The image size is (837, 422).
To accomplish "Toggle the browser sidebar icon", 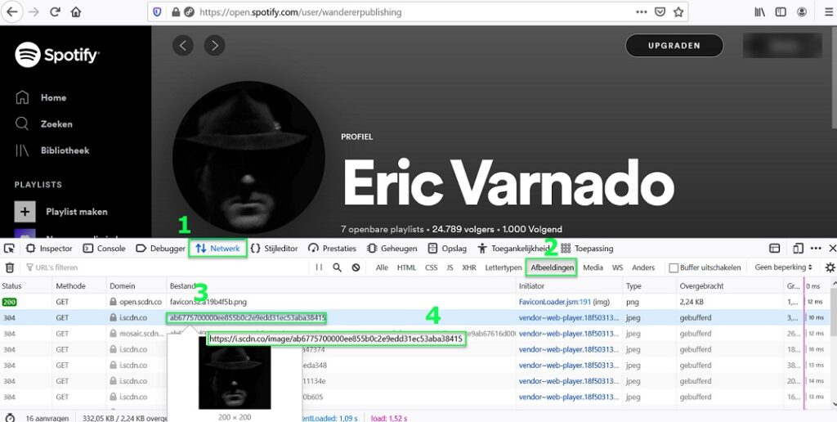I will coord(781,11).
